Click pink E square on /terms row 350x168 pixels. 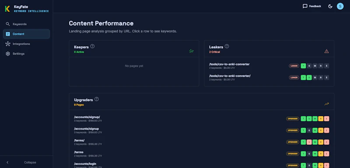tap(326, 154)
